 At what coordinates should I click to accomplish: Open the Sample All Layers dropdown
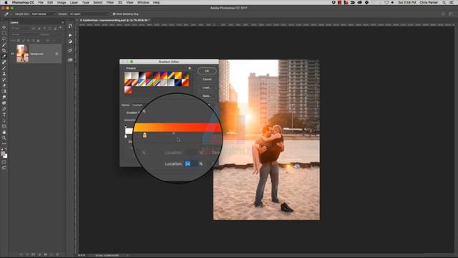pos(89,14)
